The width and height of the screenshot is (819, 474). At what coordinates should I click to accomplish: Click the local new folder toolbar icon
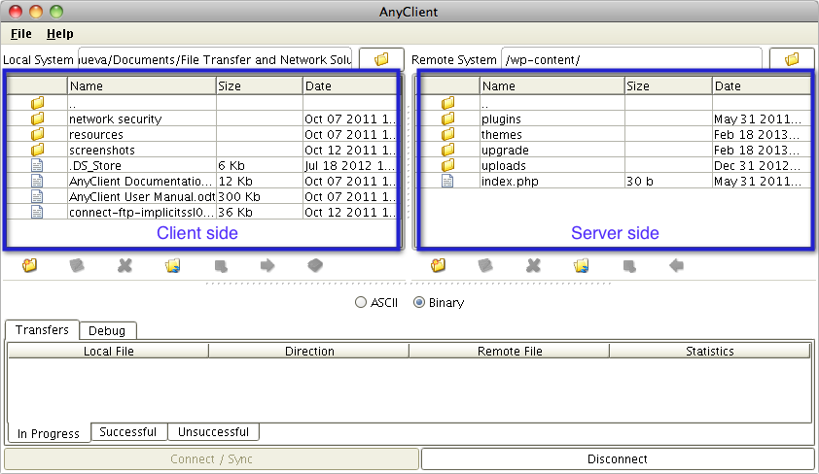pyautogui.click(x=30, y=265)
